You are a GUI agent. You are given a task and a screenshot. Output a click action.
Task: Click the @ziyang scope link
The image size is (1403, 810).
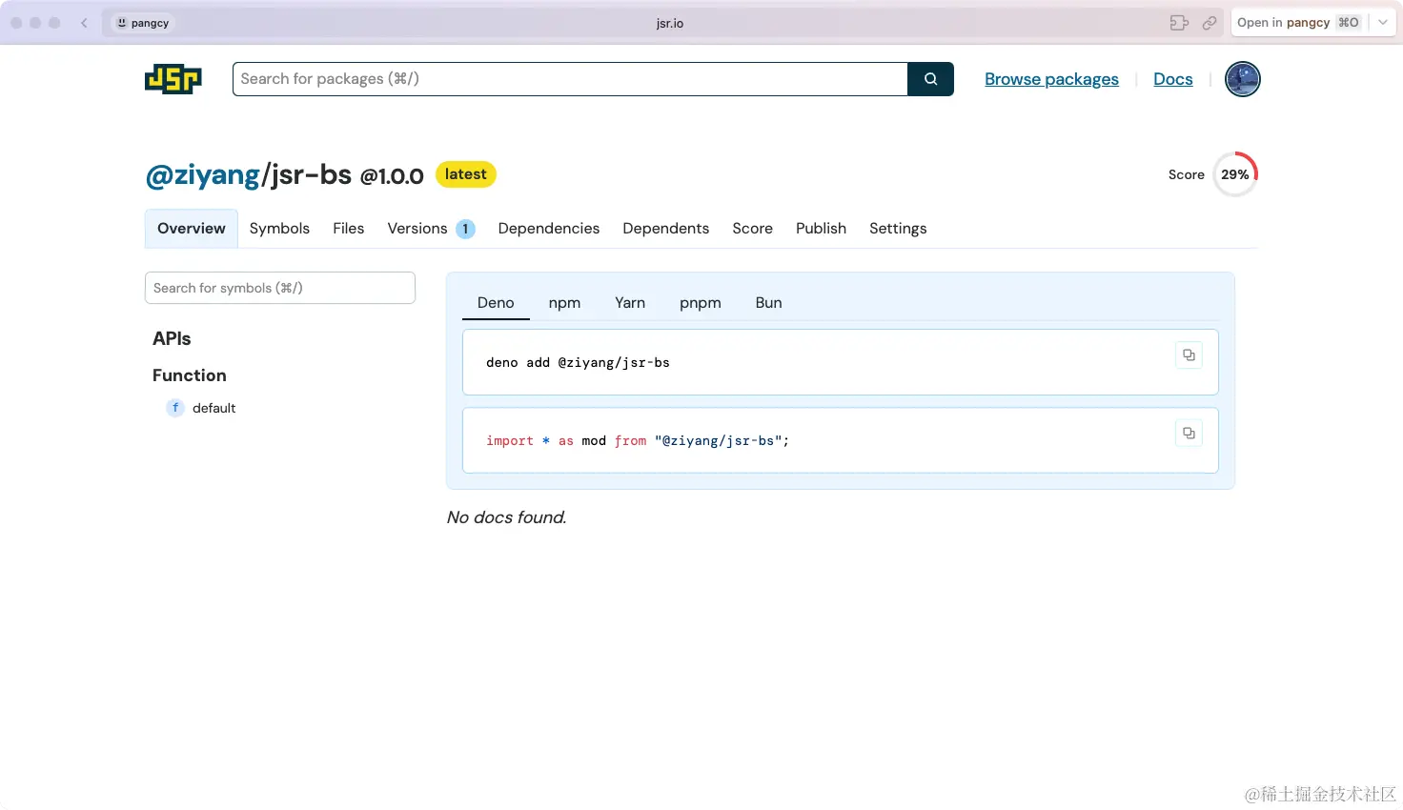coord(202,175)
